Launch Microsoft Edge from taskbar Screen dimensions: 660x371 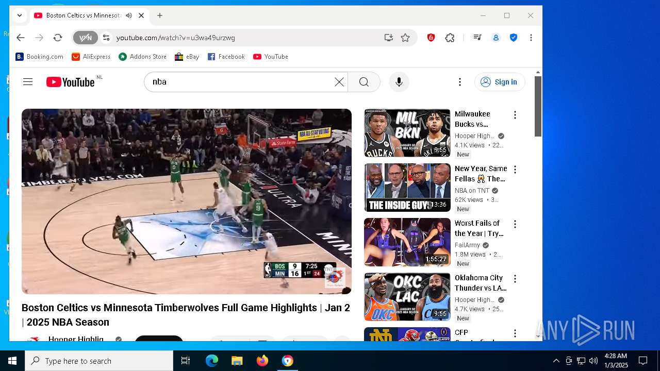coord(212,361)
